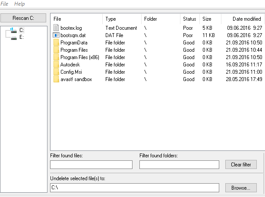
Task: Open the Help menu
Action: pyautogui.click(x=19, y=4)
